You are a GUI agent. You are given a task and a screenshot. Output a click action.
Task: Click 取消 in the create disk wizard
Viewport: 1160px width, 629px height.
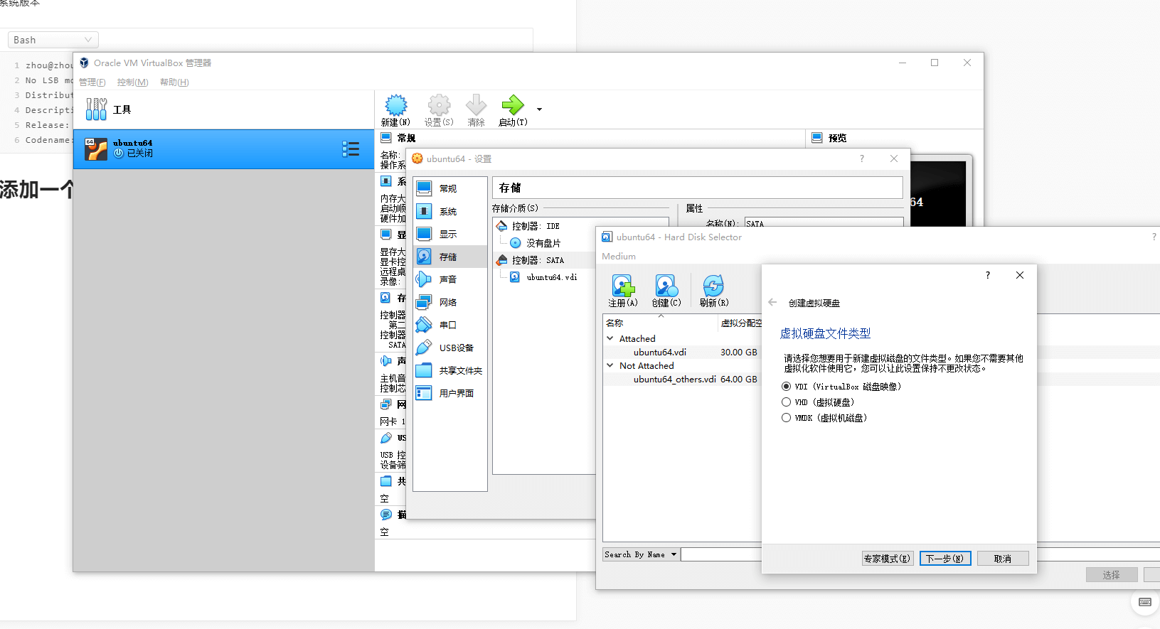click(1003, 559)
